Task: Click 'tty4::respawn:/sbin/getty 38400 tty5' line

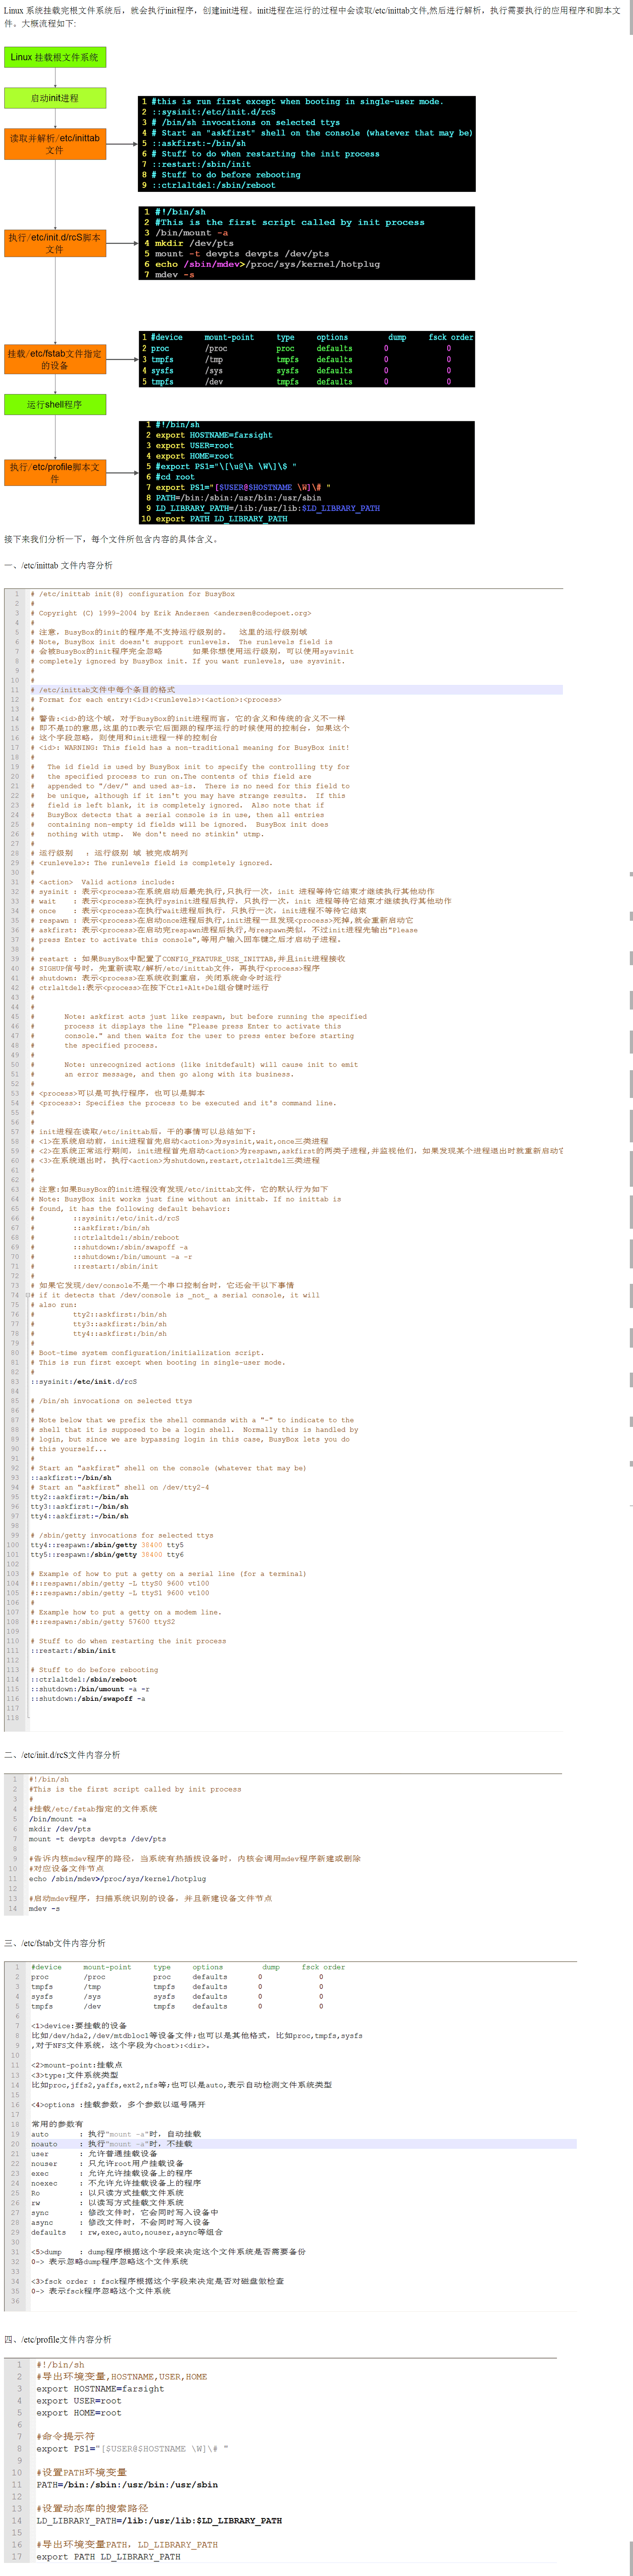Action: pos(107,1545)
